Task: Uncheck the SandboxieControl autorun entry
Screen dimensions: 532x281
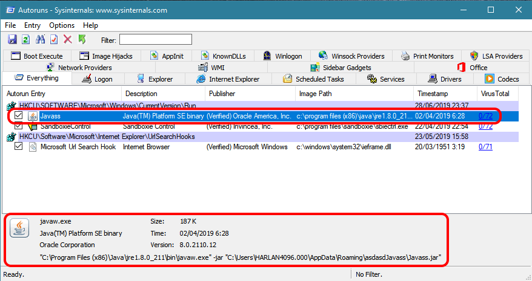Action: [x=18, y=126]
